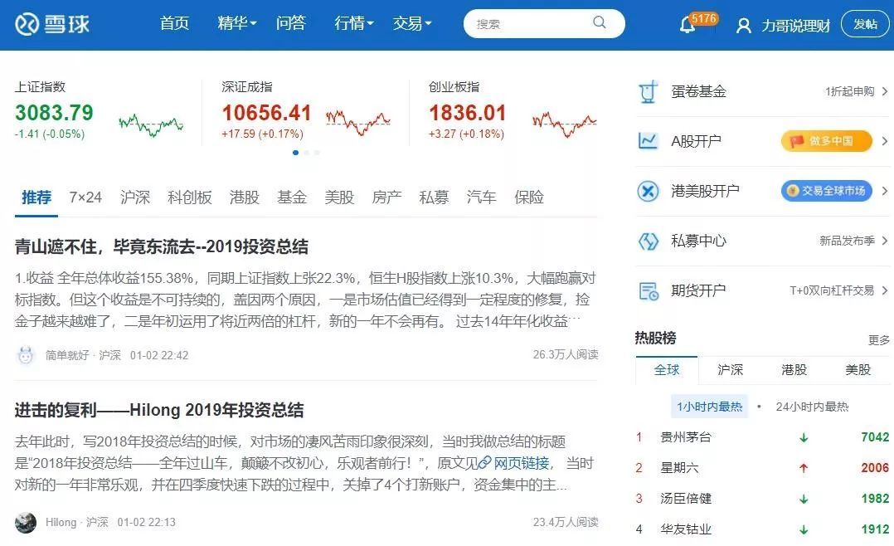The image size is (894, 546).
Task: Select the 沪深 tab in 热股榜
Action: 730,369
